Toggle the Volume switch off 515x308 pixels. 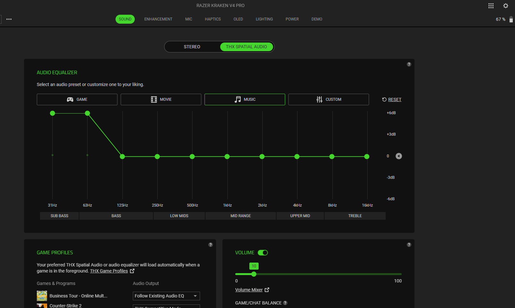pos(263,253)
